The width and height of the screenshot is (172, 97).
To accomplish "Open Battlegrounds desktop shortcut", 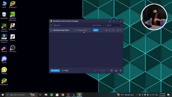I will pos(13,26).
